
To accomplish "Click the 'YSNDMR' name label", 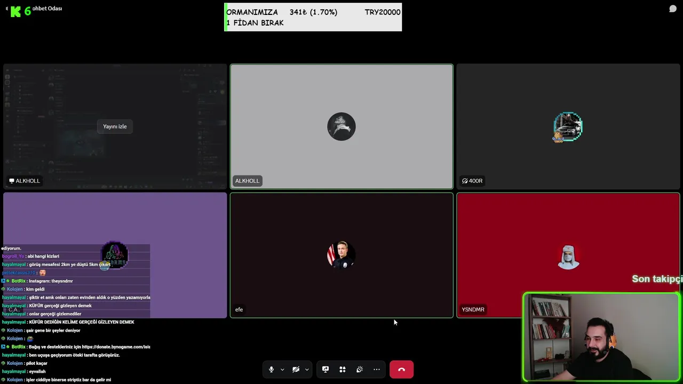I will pos(473,309).
